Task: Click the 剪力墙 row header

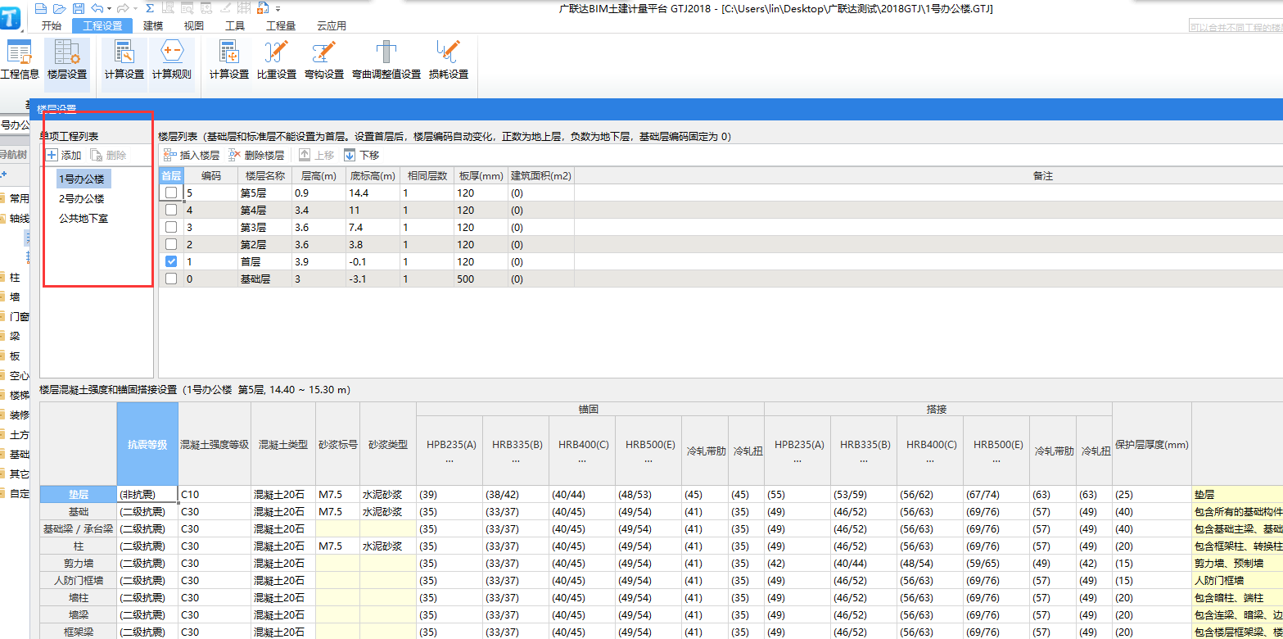Action: pyautogui.click(x=79, y=563)
